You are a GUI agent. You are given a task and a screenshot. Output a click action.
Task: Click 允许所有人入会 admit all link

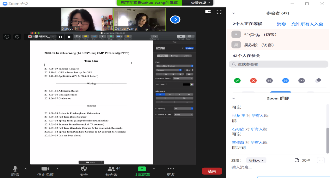pyautogui.click(x=307, y=24)
